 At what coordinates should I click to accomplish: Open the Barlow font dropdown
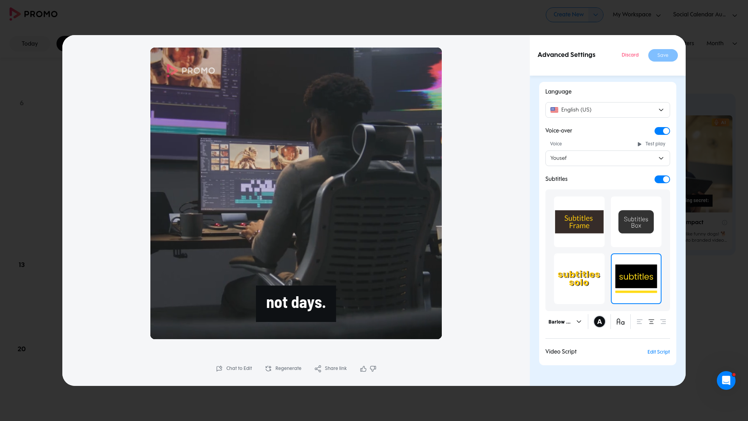coord(565,322)
